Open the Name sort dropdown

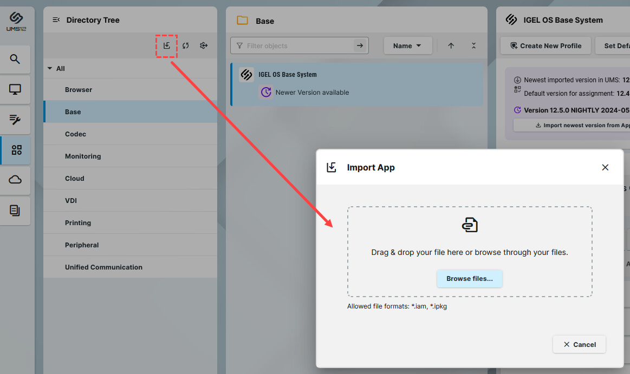pyautogui.click(x=407, y=46)
